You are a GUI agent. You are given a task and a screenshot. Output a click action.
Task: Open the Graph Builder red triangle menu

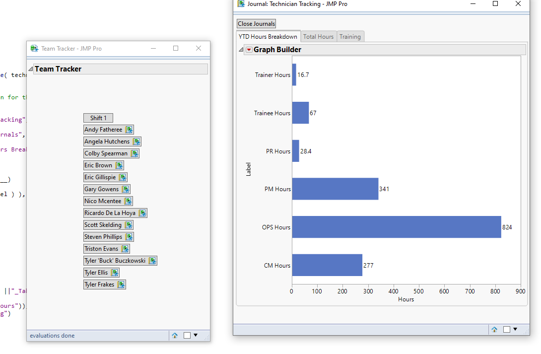[x=249, y=50]
